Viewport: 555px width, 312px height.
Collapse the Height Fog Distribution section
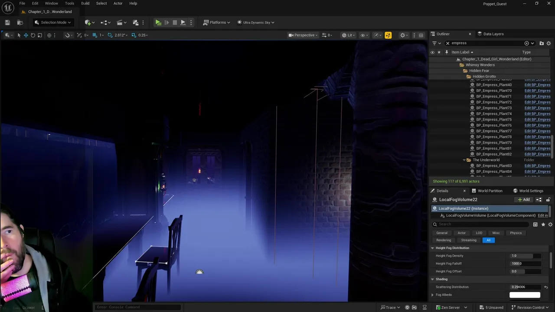point(432,248)
